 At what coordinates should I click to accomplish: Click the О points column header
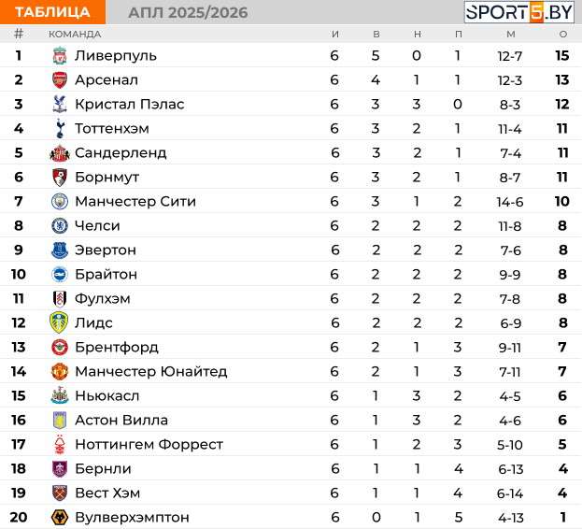click(x=563, y=35)
